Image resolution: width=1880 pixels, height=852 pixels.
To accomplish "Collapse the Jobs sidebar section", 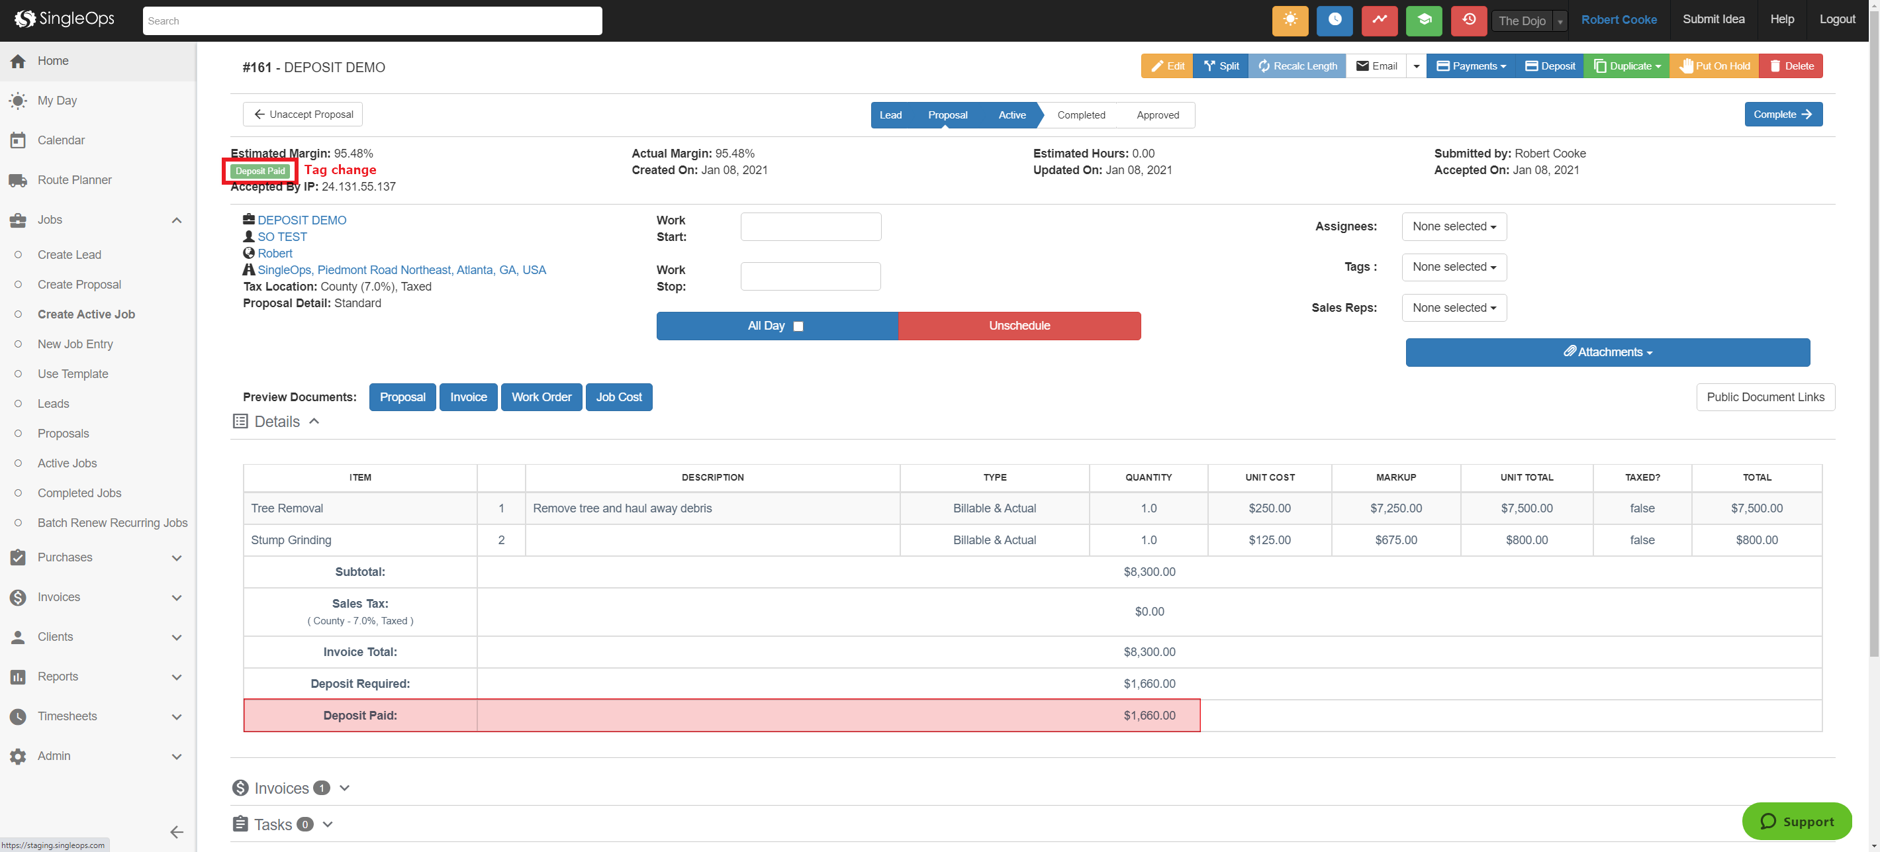I will pyautogui.click(x=177, y=220).
